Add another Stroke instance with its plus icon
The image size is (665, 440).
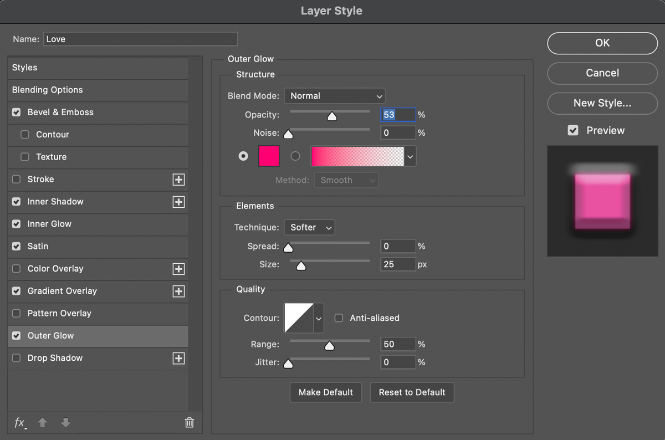(x=178, y=179)
